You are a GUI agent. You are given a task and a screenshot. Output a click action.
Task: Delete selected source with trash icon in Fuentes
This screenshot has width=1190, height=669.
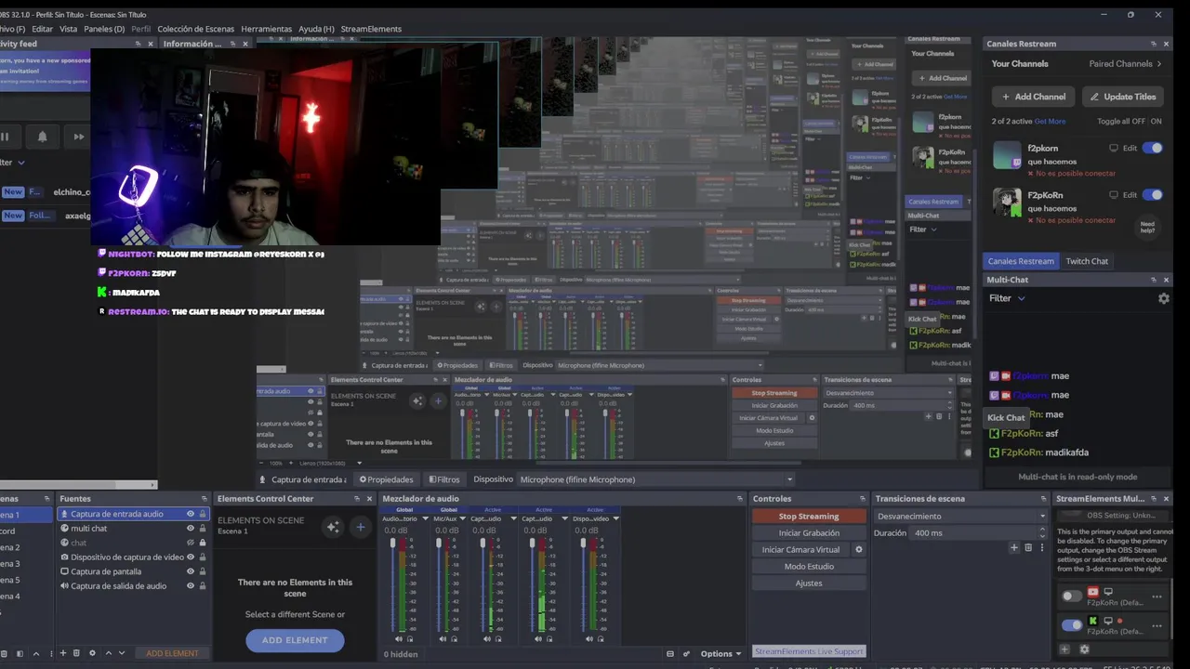click(x=76, y=653)
